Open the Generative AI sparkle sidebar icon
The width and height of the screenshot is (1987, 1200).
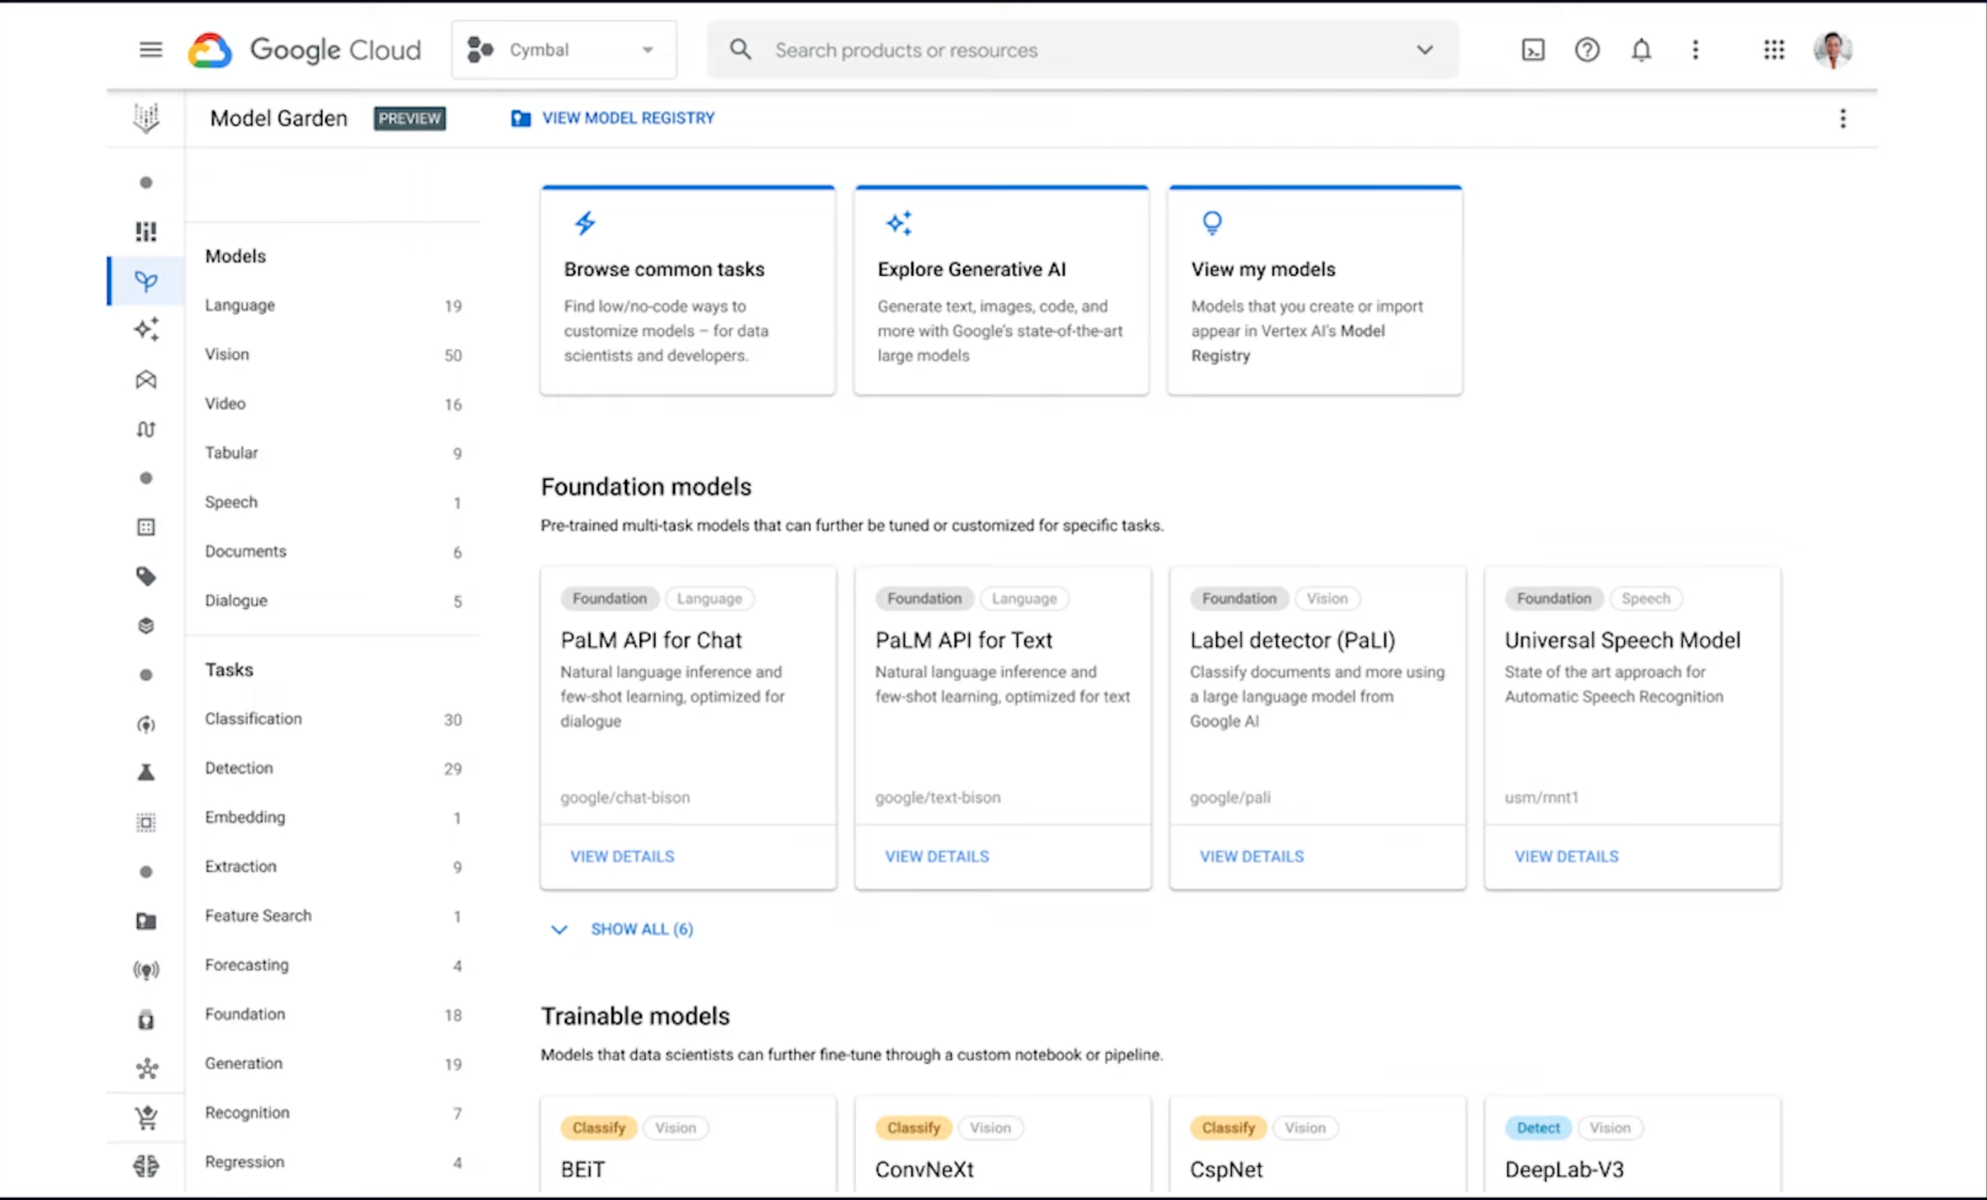[x=146, y=330]
